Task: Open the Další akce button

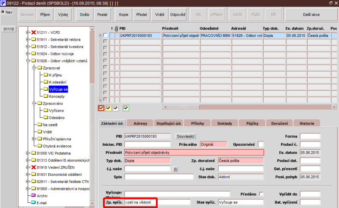Action: pos(311,14)
